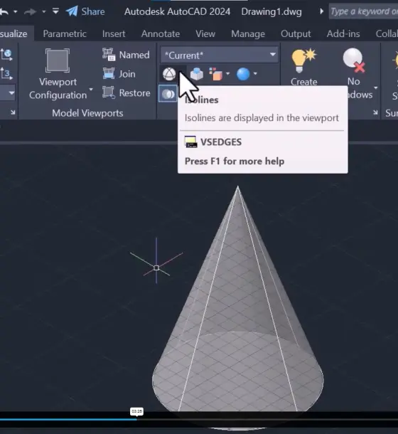Click the Create Light bulb icon

click(x=303, y=60)
